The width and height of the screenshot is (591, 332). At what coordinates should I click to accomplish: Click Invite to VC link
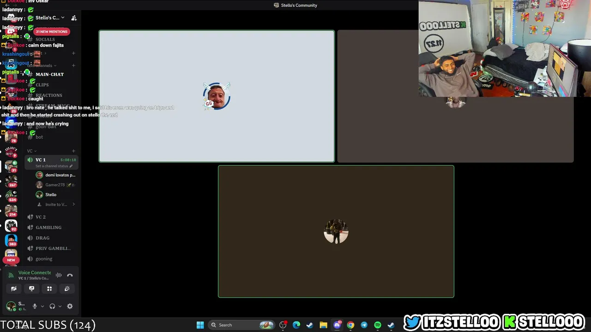[x=55, y=204]
